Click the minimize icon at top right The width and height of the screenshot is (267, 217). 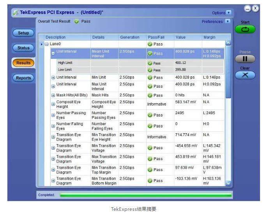(248, 8)
